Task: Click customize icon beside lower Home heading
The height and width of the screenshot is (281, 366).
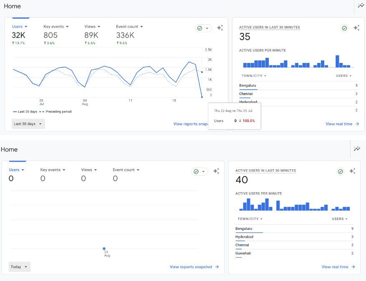Action: [357, 149]
